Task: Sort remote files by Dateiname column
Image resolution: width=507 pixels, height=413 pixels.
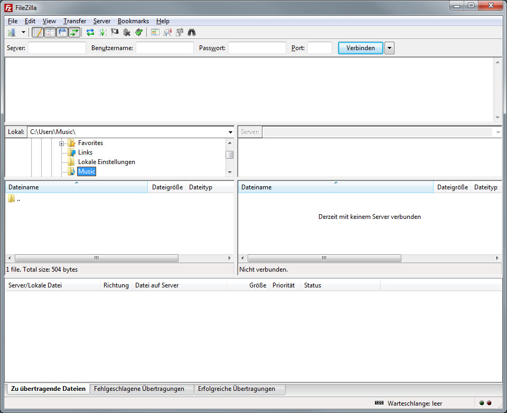Action: tap(336, 187)
